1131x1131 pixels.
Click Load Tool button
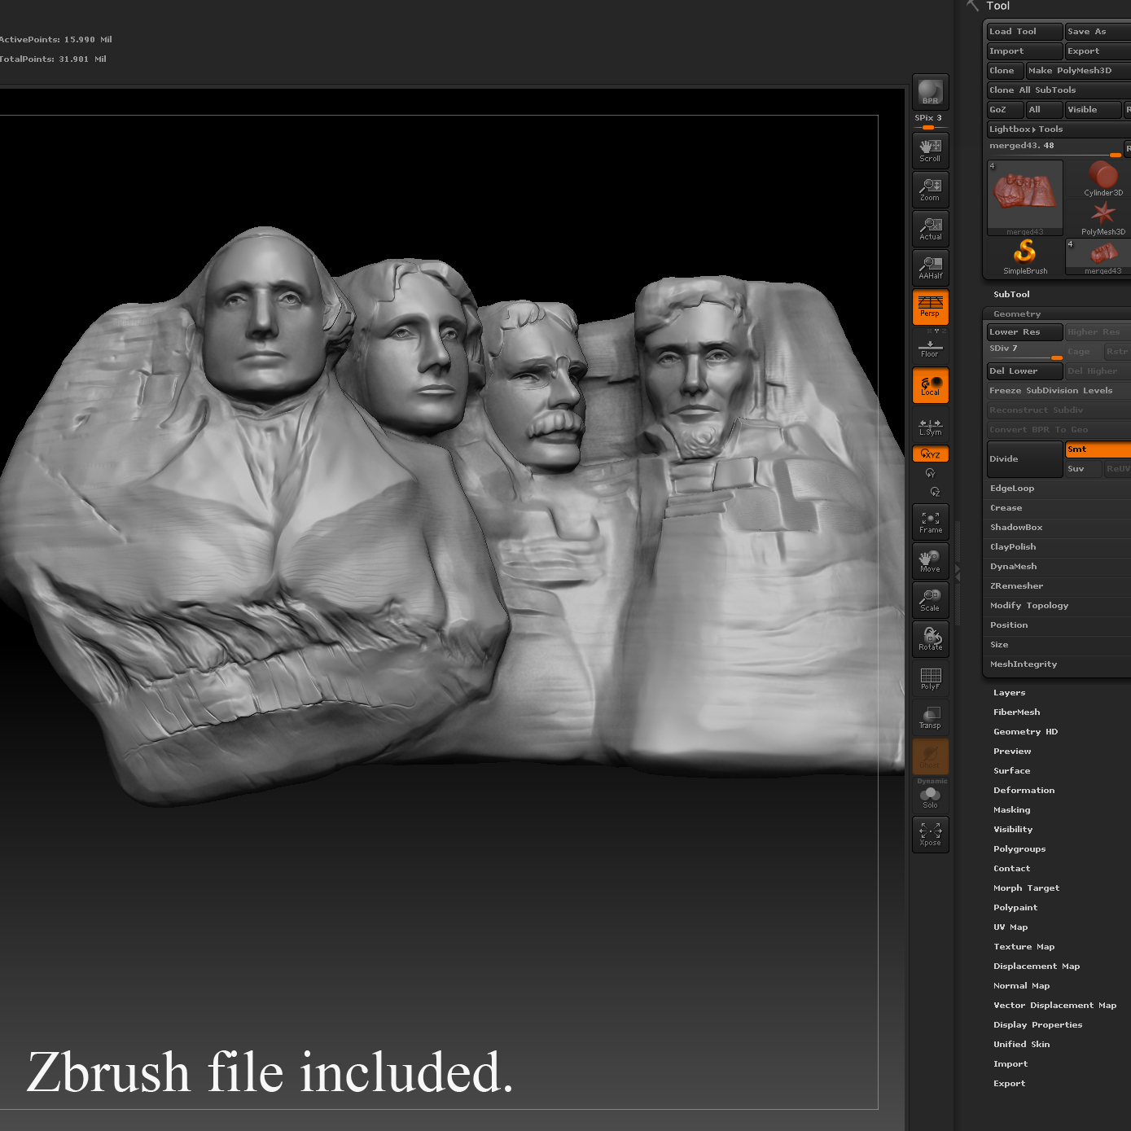click(1024, 32)
